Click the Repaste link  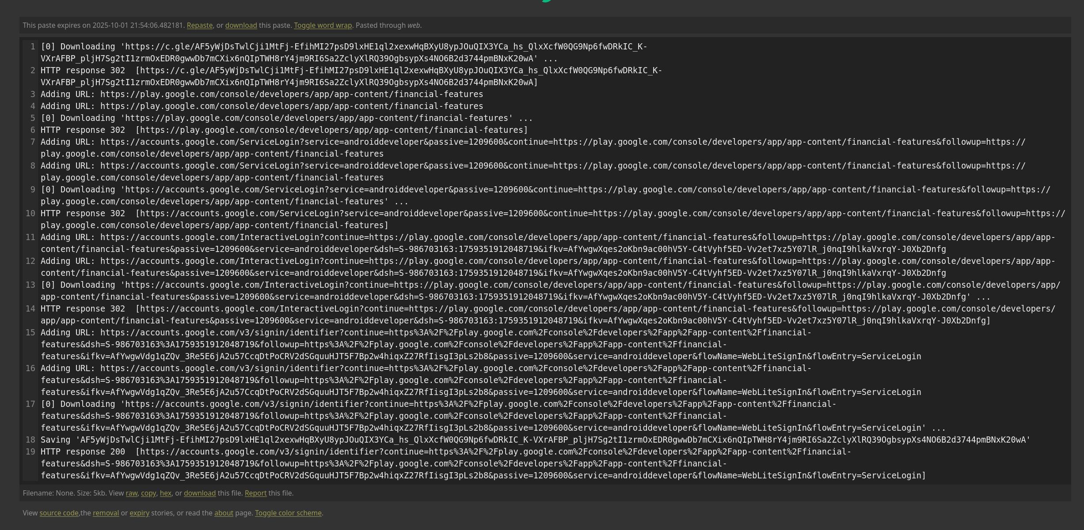199,26
